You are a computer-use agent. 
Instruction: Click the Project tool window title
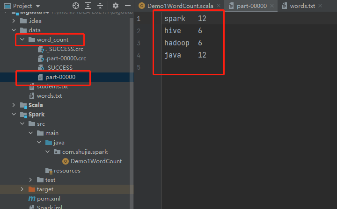(x=22, y=6)
